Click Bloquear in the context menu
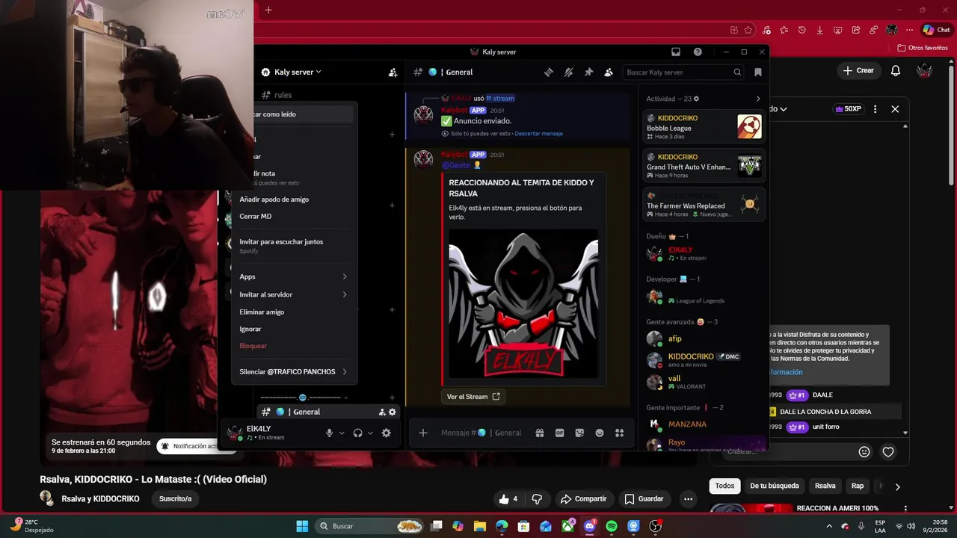The width and height of the screenshot is (957, 538). click(x=293, y=346)
